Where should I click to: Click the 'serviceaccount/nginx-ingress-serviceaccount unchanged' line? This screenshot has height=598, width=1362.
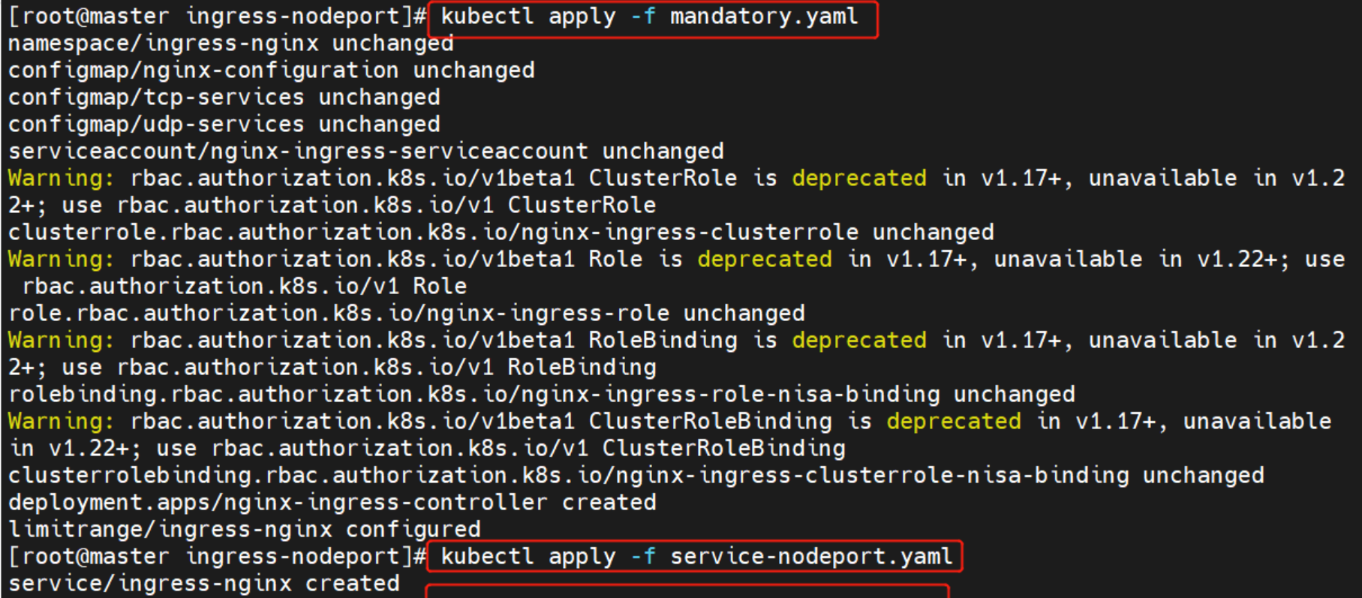365,152
